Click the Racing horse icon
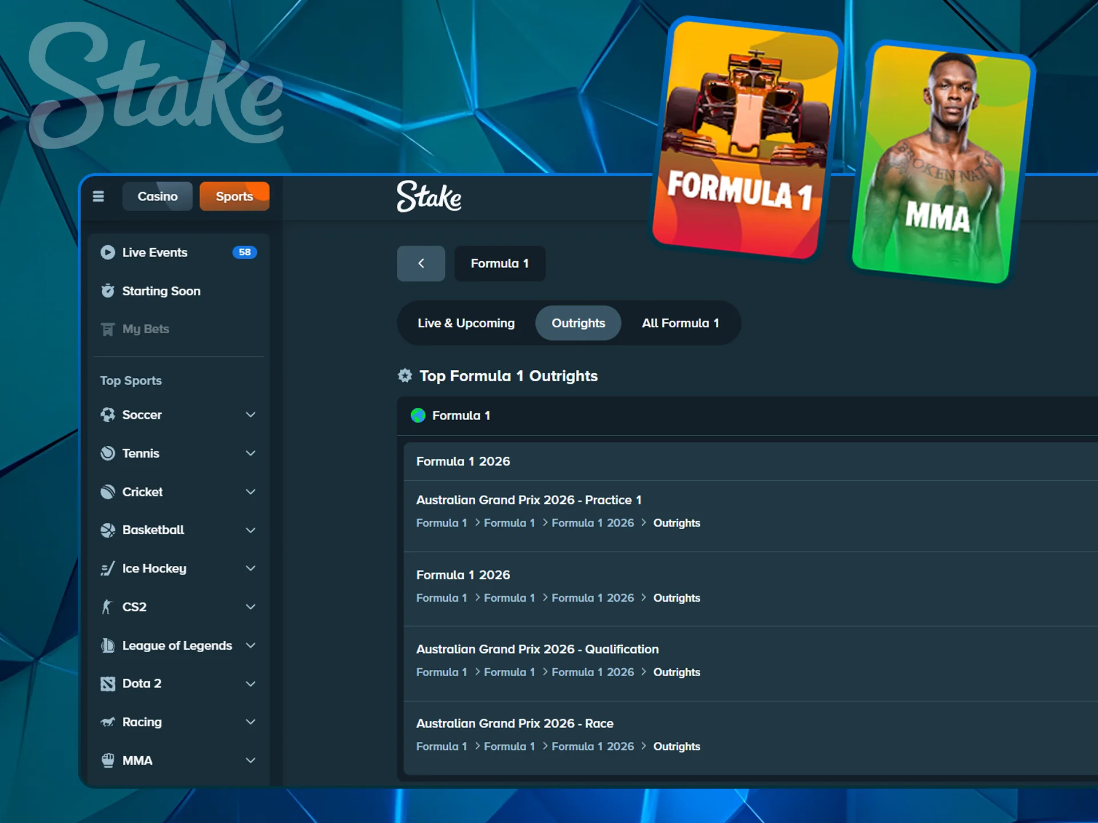 pos(108,722)
